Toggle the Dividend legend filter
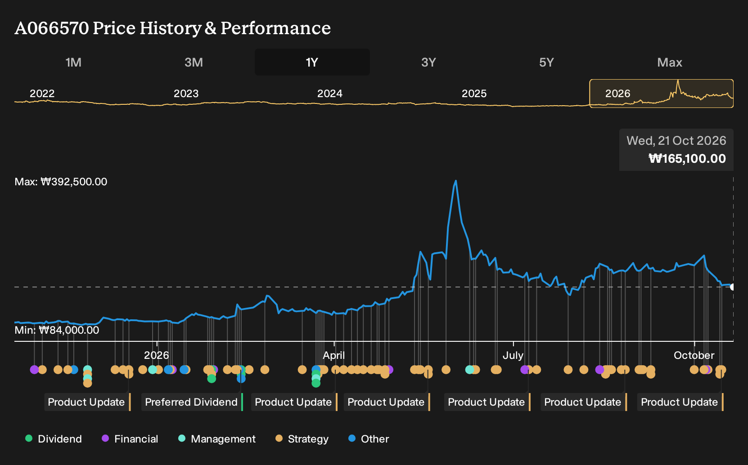Viewport: 748px width, 465px height. 54,439
